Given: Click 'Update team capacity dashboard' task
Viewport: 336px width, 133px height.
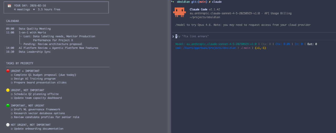Looking at the screenshot, I should pos(38,98).
